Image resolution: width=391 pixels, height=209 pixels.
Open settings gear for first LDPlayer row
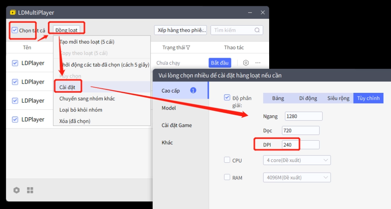246,63
